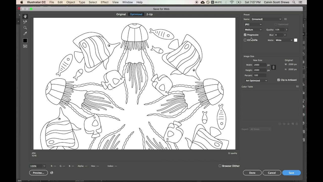Image resolution: width=323 pixels, height=182 pixels.
Task: Select the Slice Select tool
Action: tap(25, 22)
